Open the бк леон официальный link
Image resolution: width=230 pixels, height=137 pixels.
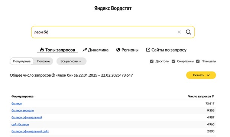[27, 117]
